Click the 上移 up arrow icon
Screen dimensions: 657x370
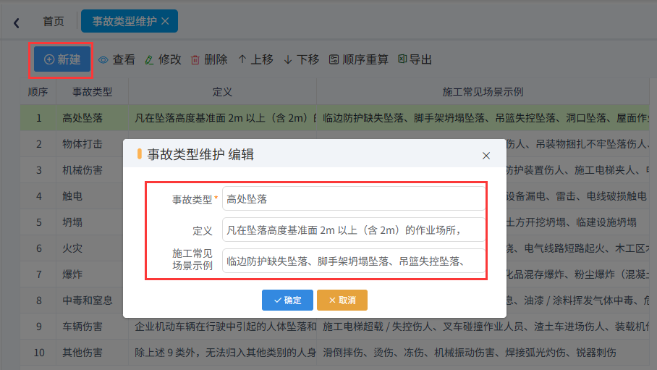click(242, 59)
